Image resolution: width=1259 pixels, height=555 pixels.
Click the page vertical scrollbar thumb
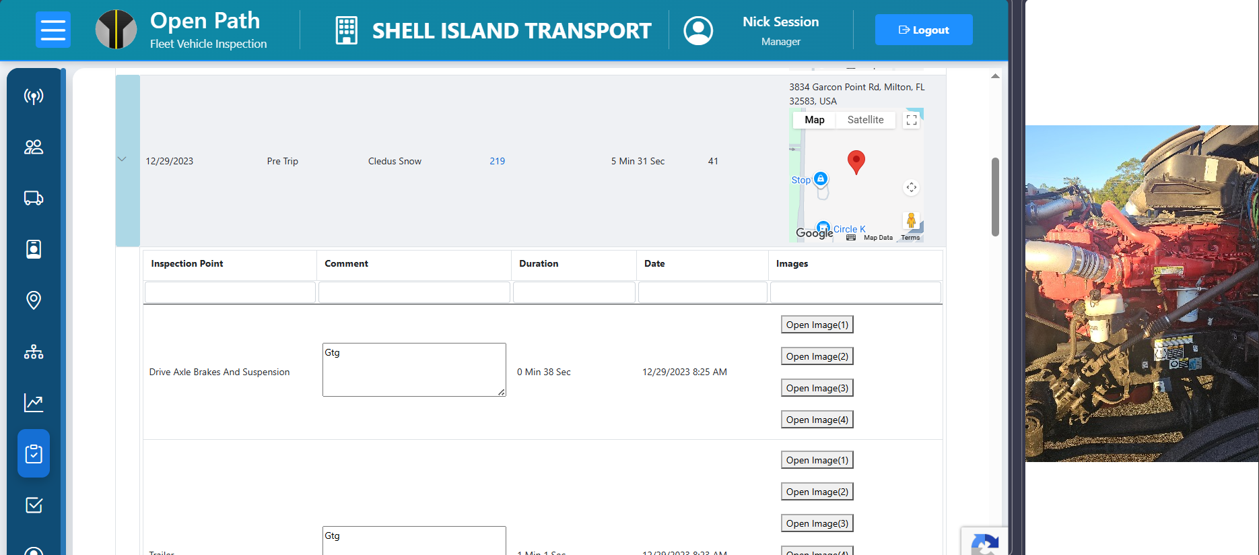(x=995, y=197)
